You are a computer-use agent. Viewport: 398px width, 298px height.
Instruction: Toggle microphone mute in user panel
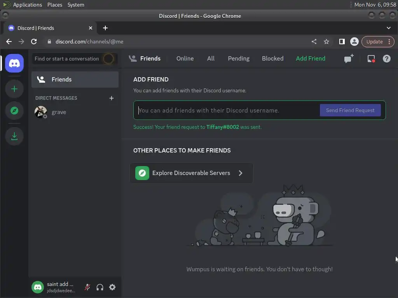(x=87, y=287)
